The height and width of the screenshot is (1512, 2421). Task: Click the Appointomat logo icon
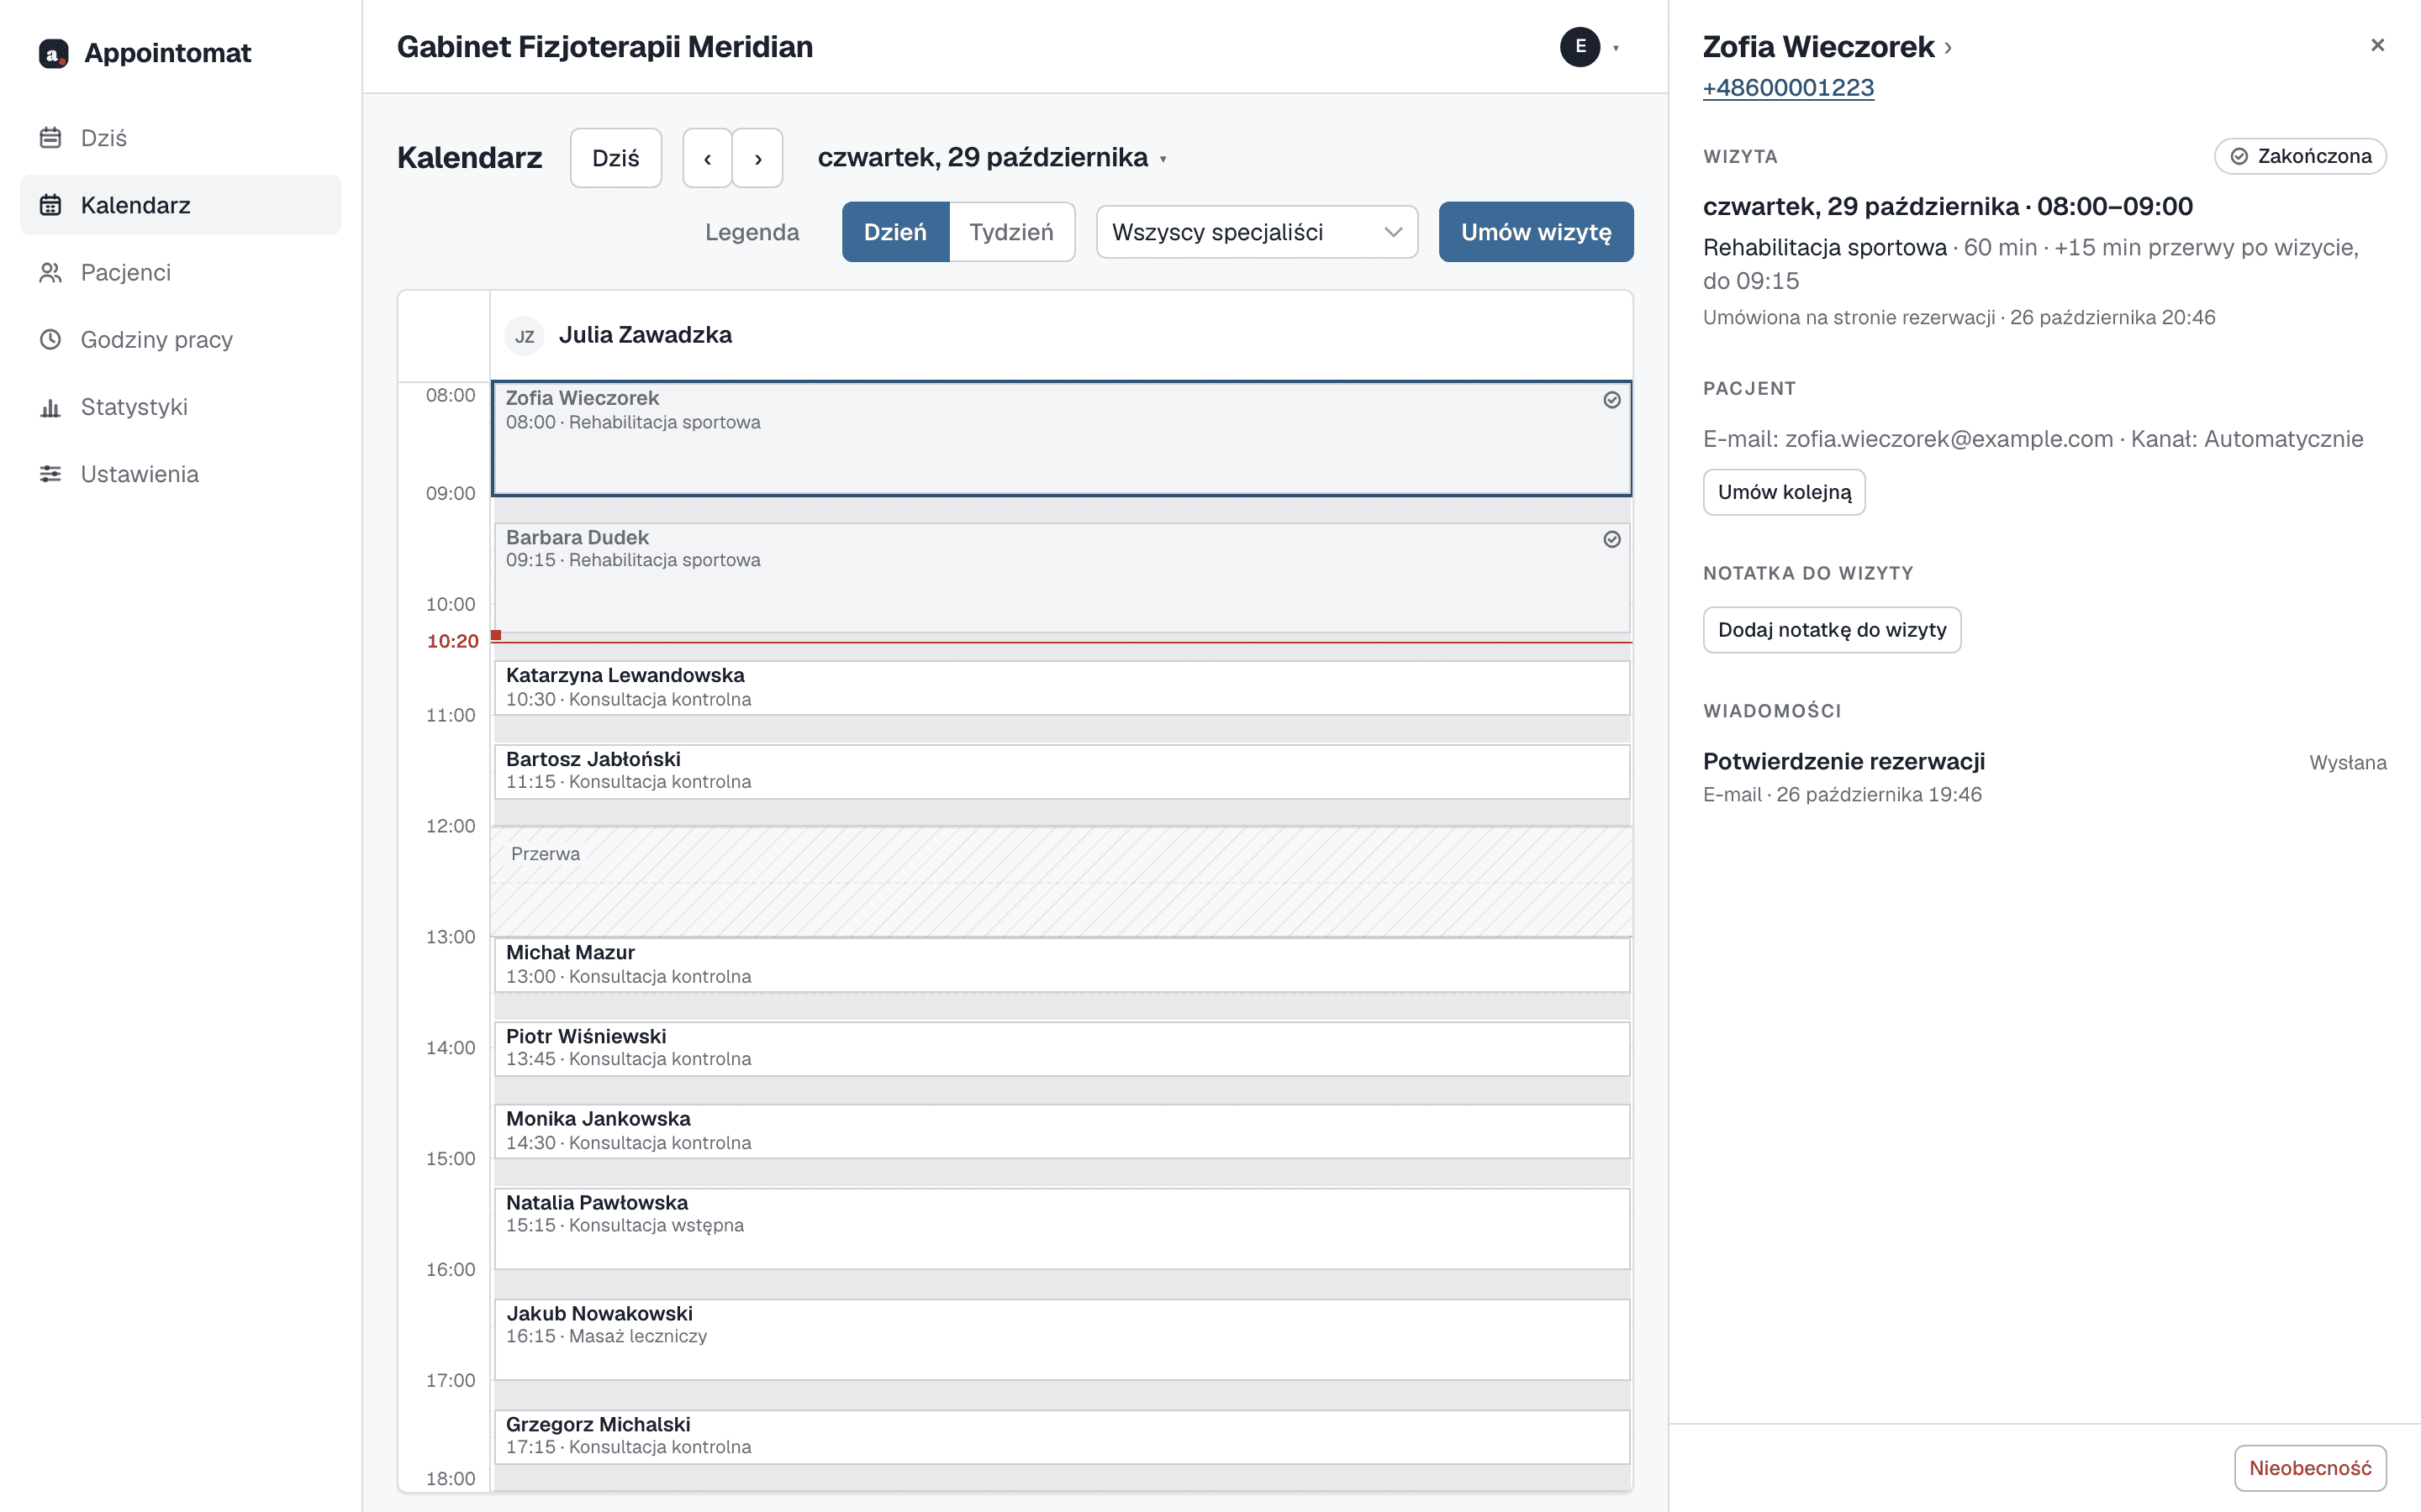pos(53,53)
